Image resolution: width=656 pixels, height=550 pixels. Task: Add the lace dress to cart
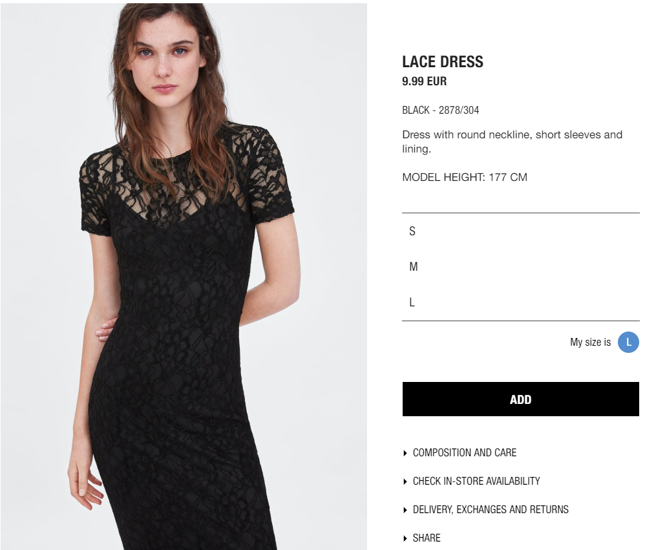[x=520, y=399]
